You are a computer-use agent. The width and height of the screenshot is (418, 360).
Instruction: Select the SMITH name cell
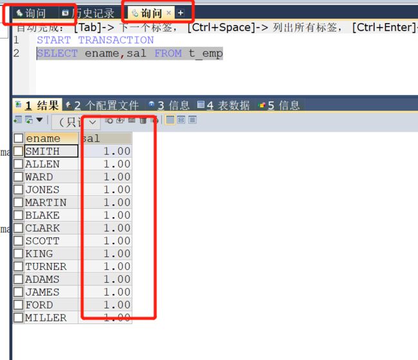(51, 151)
